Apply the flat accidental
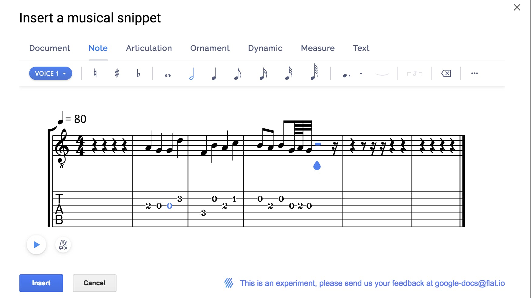Screen dimensions: 531x298 click(x=138, y=73)
